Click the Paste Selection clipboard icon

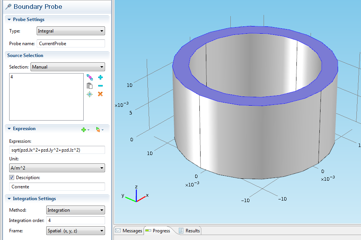(x=90, y=86)
